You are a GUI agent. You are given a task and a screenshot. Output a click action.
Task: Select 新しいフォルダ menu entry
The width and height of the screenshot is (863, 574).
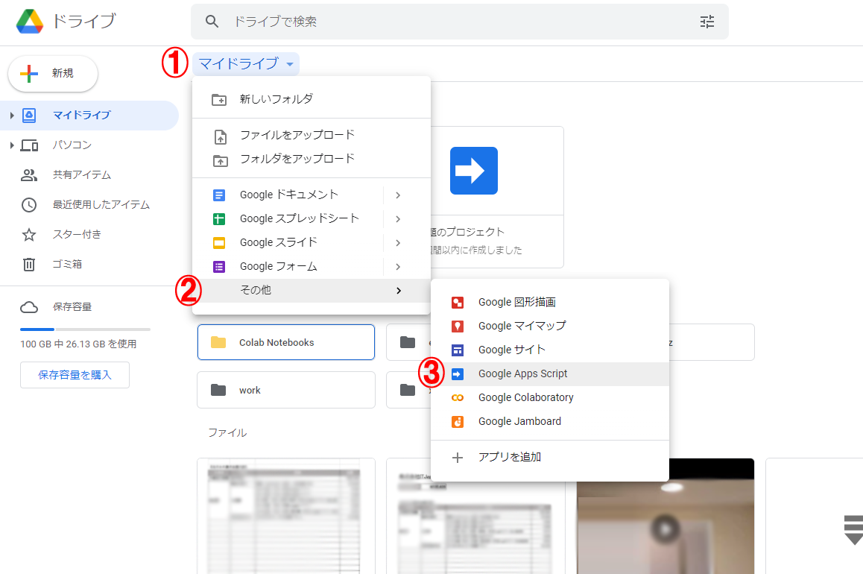click(x=312, y=99)
